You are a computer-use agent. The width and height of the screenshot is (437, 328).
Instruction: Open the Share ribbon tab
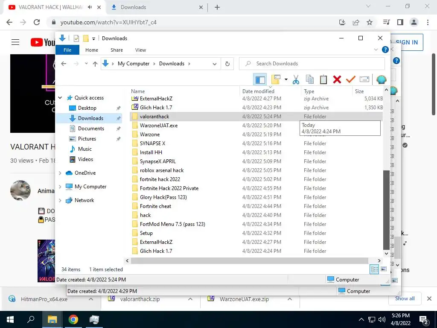(x=117, y=50)
